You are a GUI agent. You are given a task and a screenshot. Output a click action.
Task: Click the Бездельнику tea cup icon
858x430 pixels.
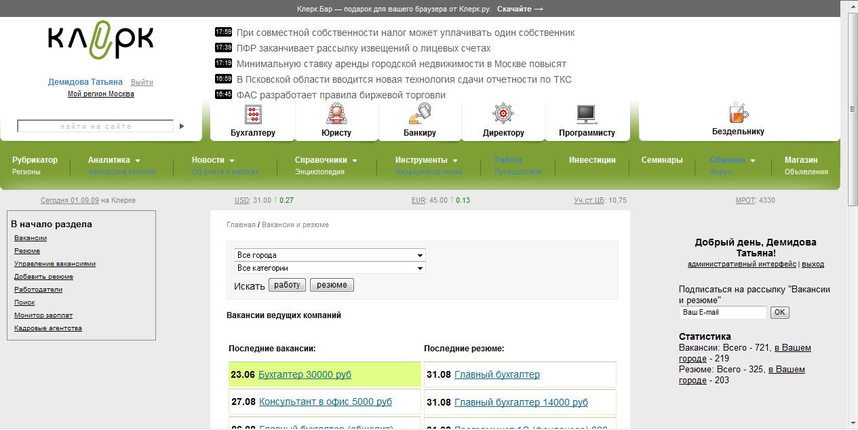738,113
